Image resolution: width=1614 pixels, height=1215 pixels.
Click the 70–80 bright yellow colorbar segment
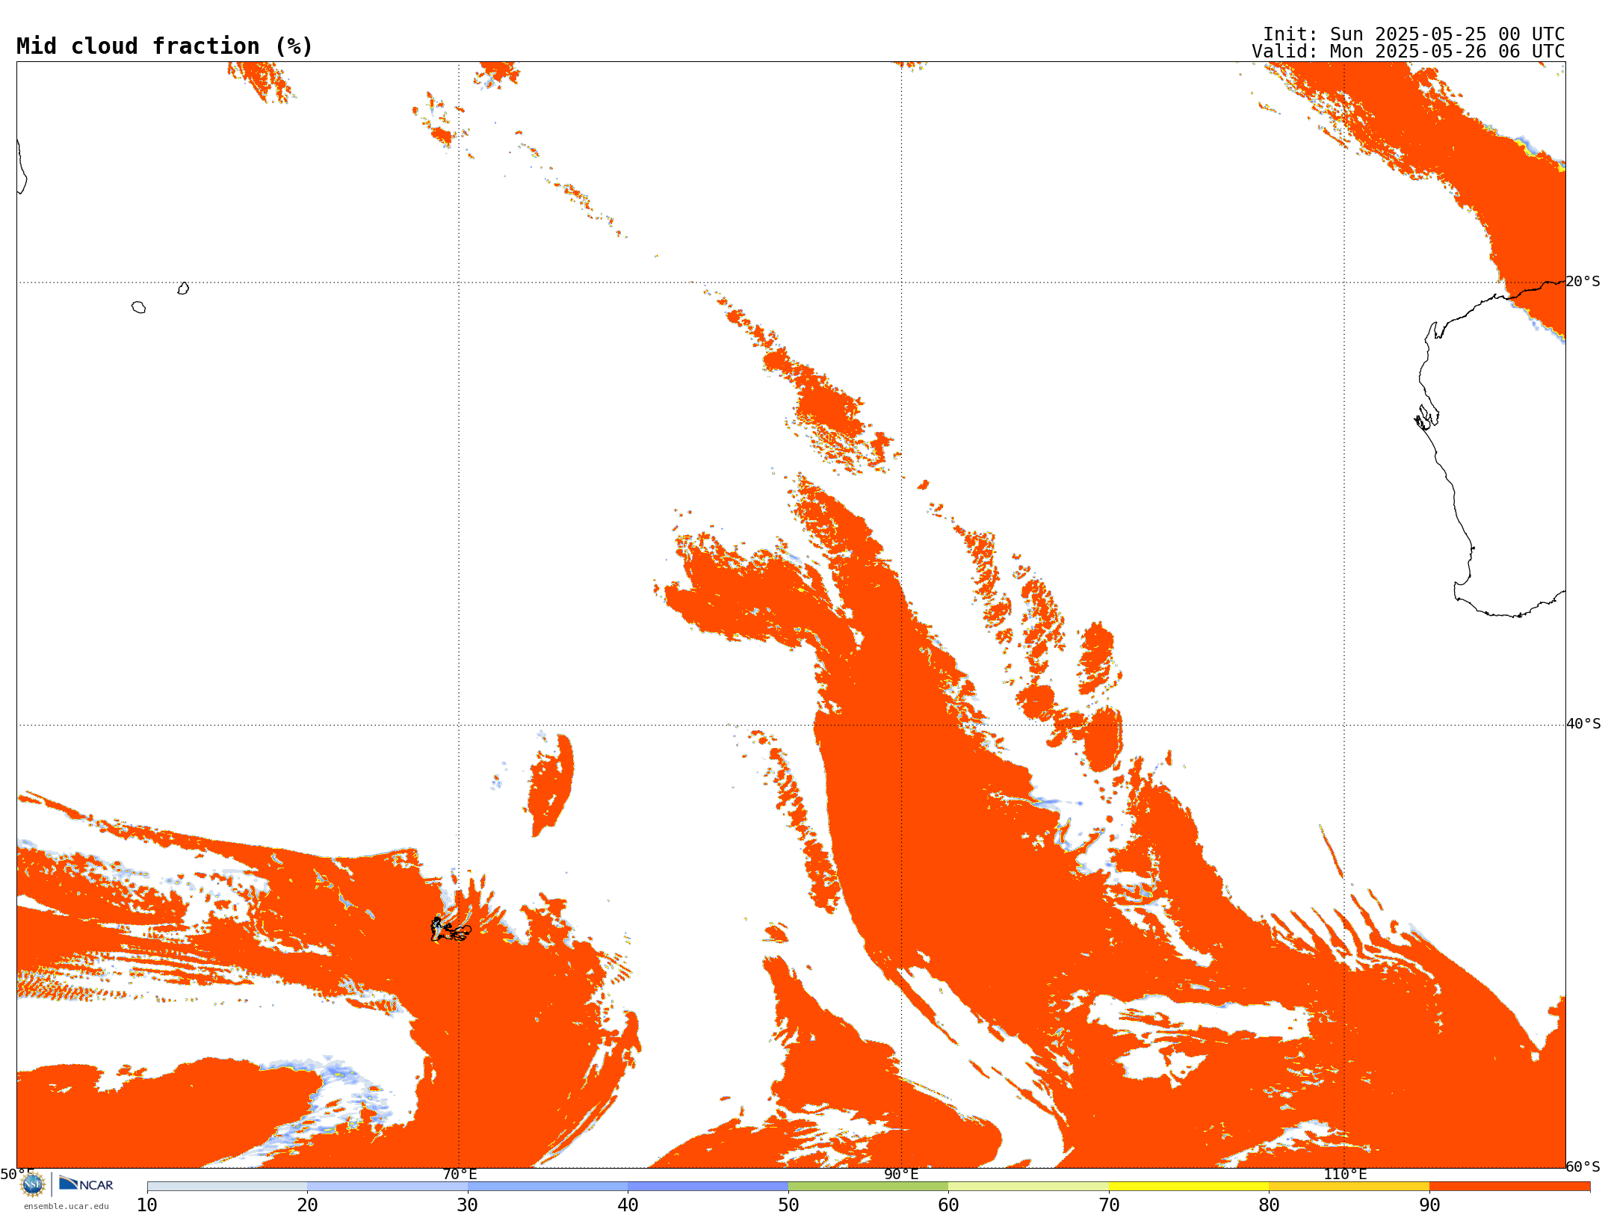pos(1189,1187)
